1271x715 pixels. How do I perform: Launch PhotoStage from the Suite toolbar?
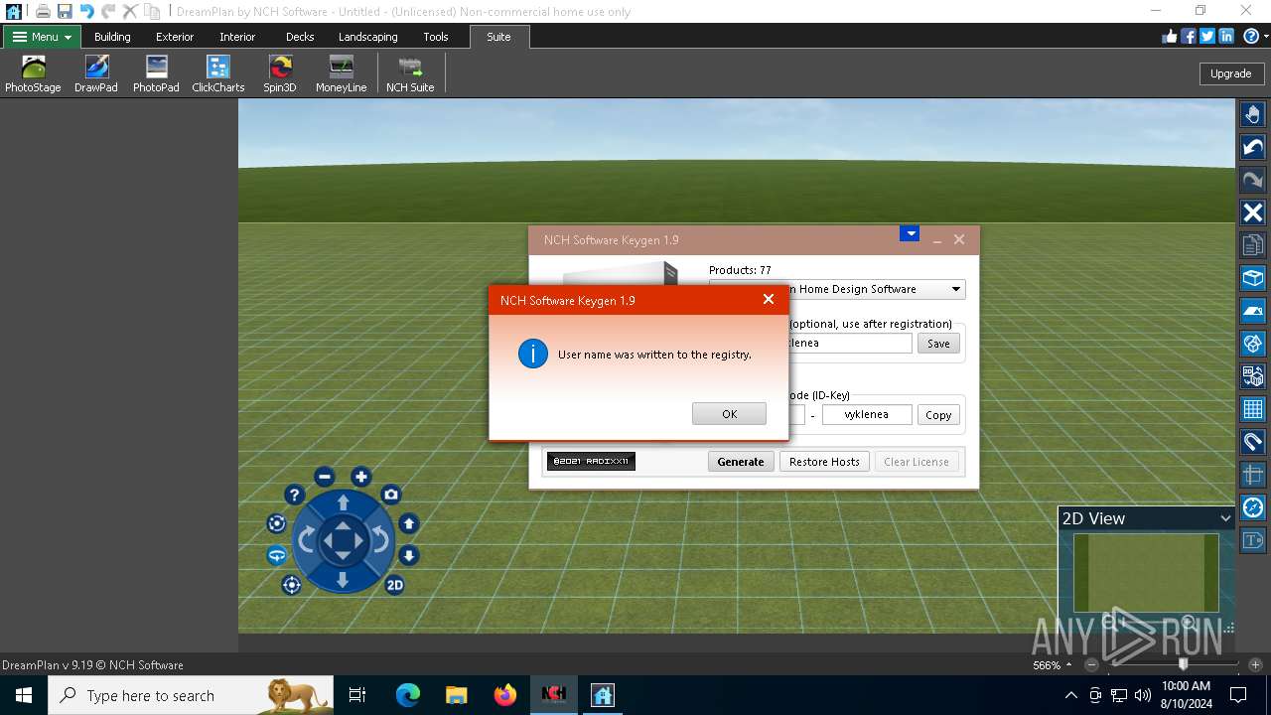coord(33,74)
